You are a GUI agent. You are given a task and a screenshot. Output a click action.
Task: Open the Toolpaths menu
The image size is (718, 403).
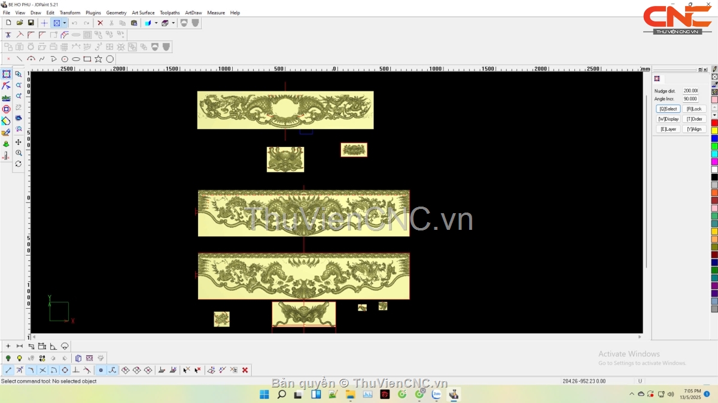tap(170, 13)
